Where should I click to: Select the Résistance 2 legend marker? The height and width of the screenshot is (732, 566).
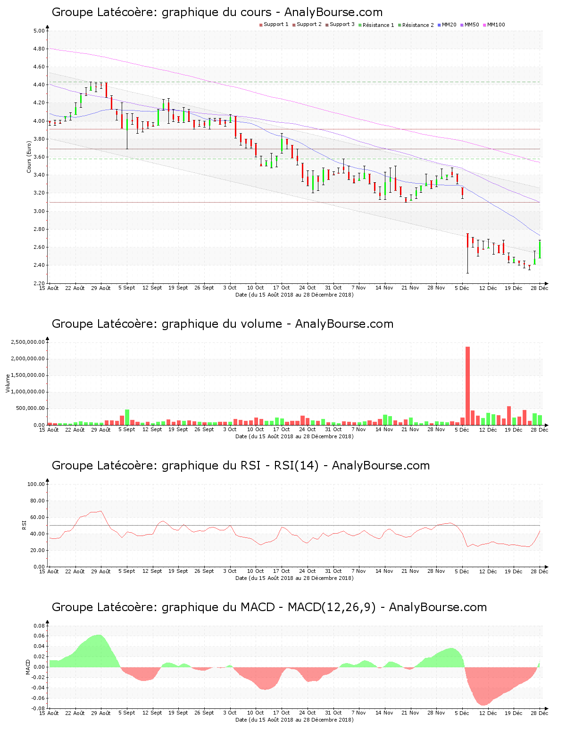[x=400, y=25]
